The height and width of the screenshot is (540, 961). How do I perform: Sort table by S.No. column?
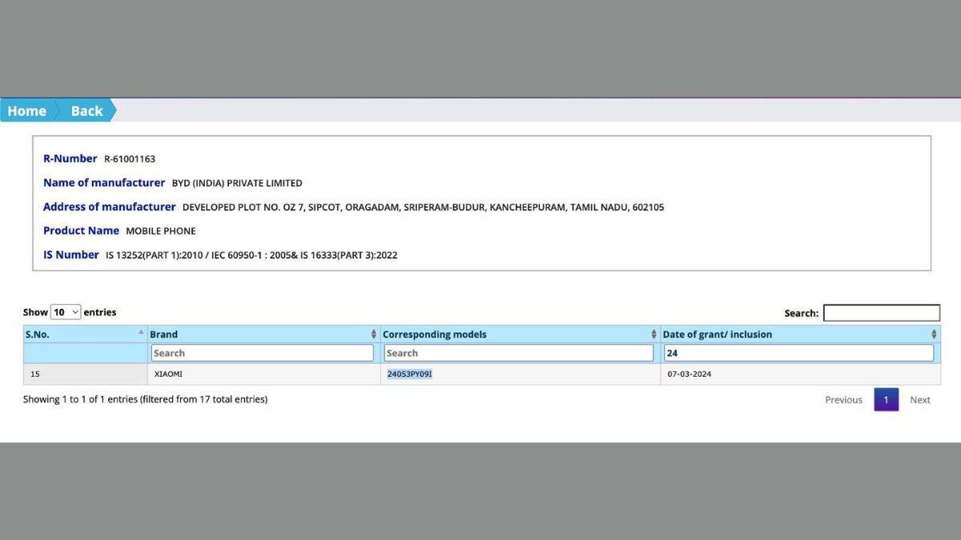(x=85, y=334)
